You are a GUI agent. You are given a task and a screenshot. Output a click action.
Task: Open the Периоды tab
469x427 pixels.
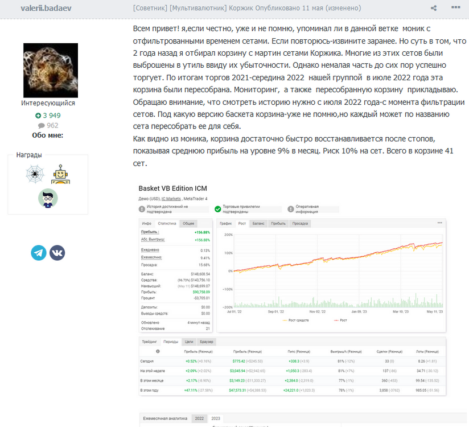pyautogui.click(x=171, y=342)
